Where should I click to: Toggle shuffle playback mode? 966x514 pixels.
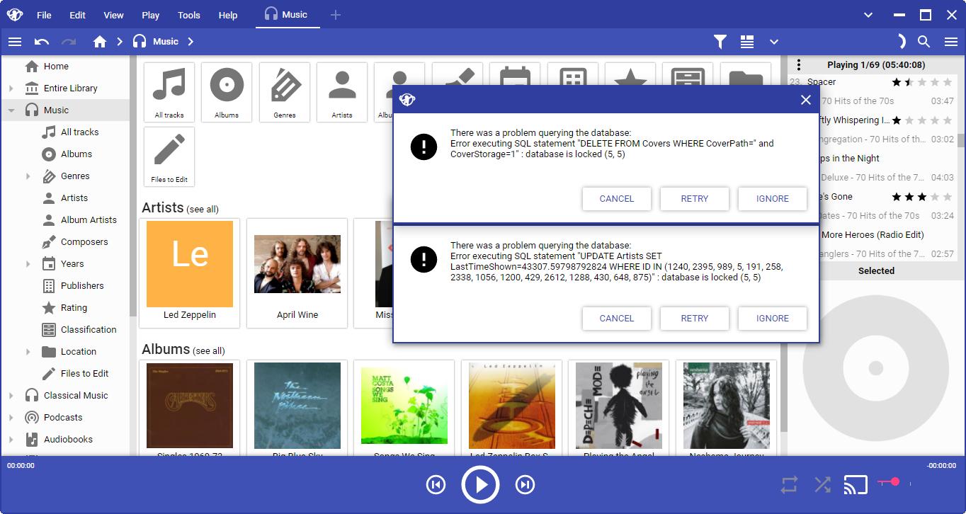pos(822,485)
